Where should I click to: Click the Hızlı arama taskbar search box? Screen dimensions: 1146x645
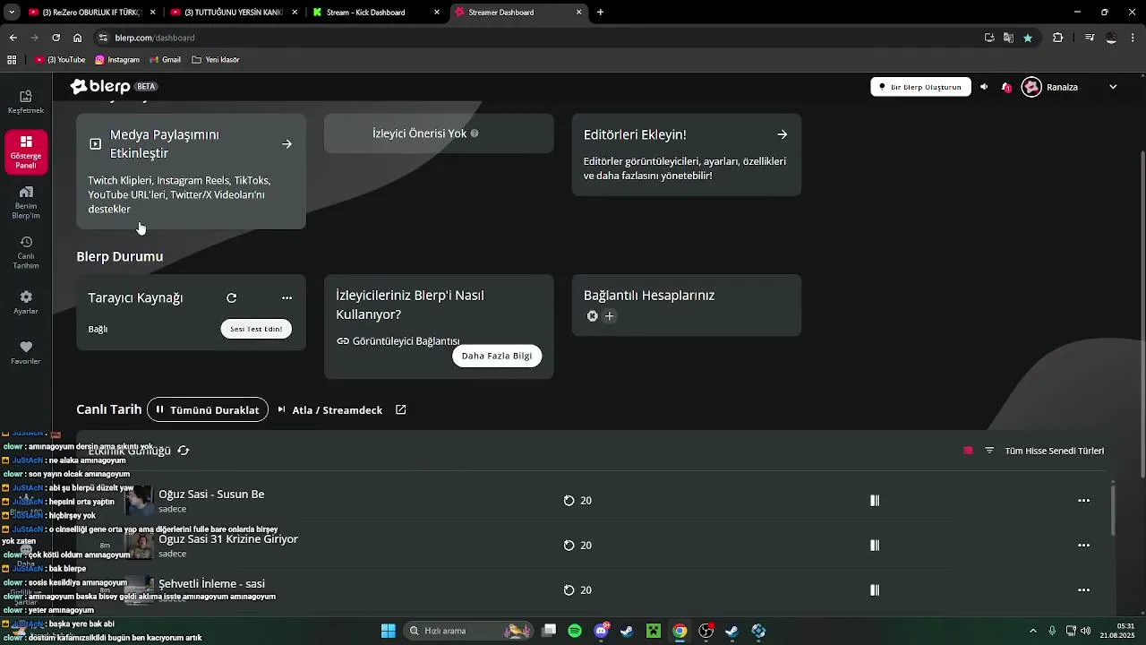pos(469,631)
